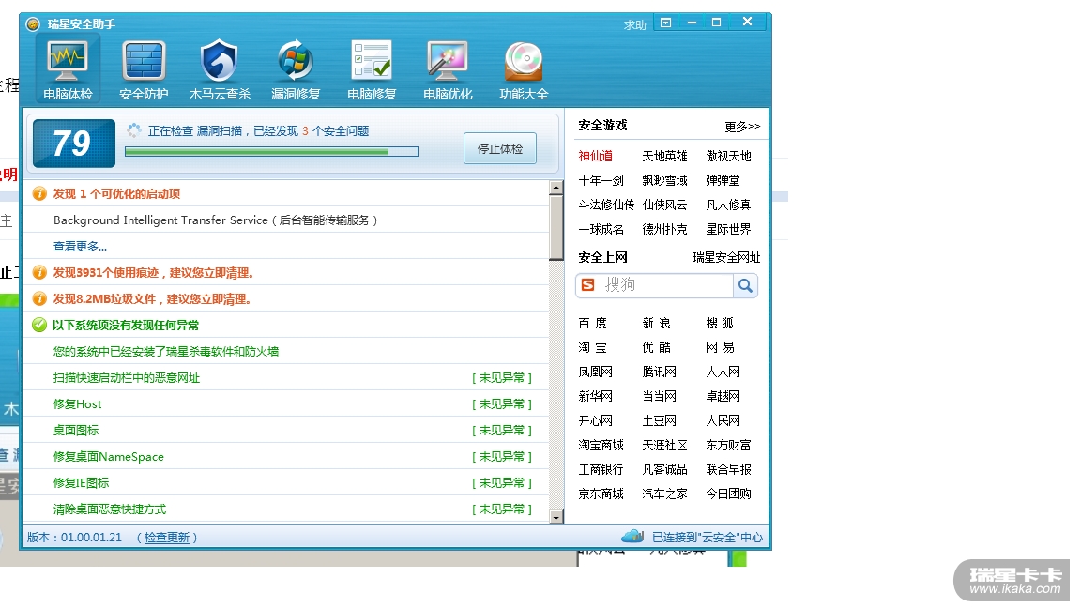Open 木马云查杀 trojan scan icon
The width and height of the screenshot is (1081, 608).
220,61
